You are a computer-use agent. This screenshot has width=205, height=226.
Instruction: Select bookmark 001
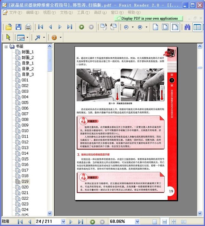tap(25, 80)
